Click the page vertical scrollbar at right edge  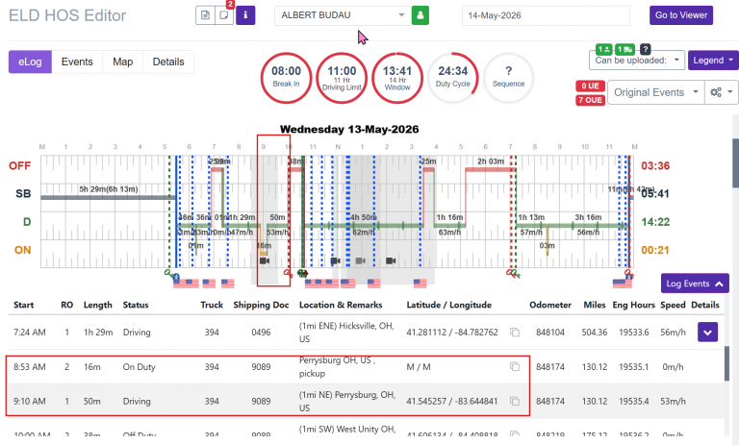(x=736, y=162)
